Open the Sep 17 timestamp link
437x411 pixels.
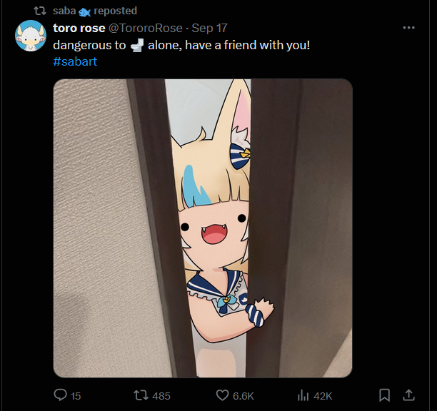click(x=210, y=28)
